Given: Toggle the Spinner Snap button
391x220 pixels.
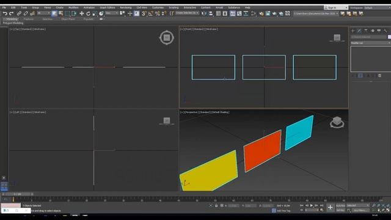Looking at the screenshot, I should (164, 13).
